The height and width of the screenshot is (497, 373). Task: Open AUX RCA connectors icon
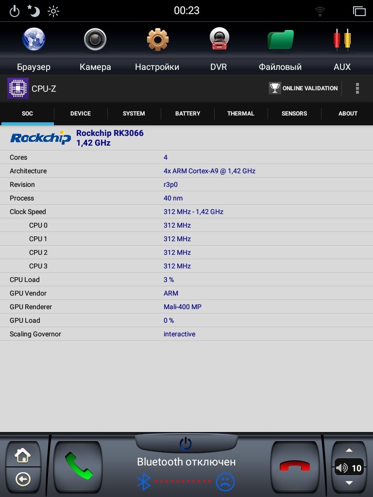(342, 39)
